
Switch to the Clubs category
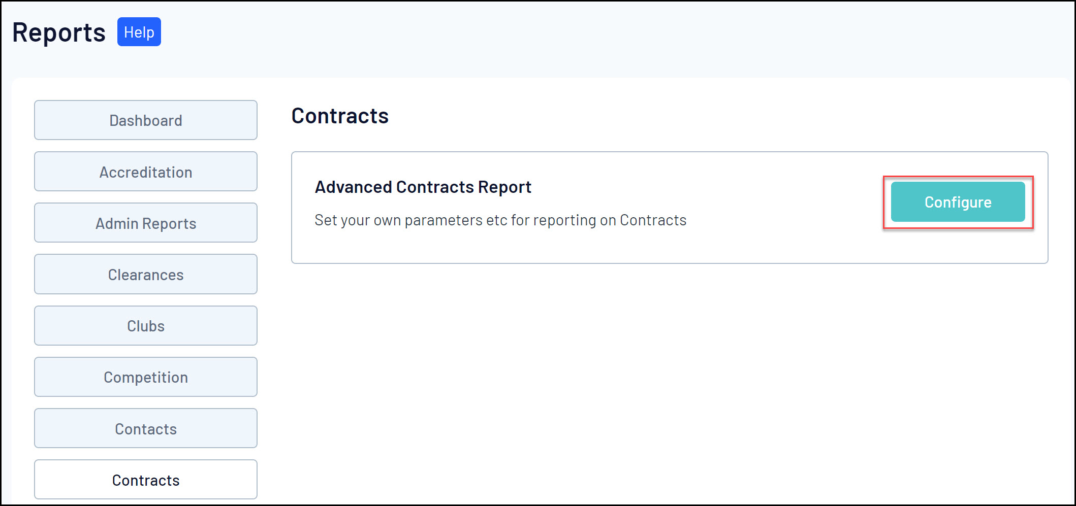tap(146, 325)
